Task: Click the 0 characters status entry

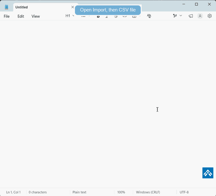Action: click(37, 192)
